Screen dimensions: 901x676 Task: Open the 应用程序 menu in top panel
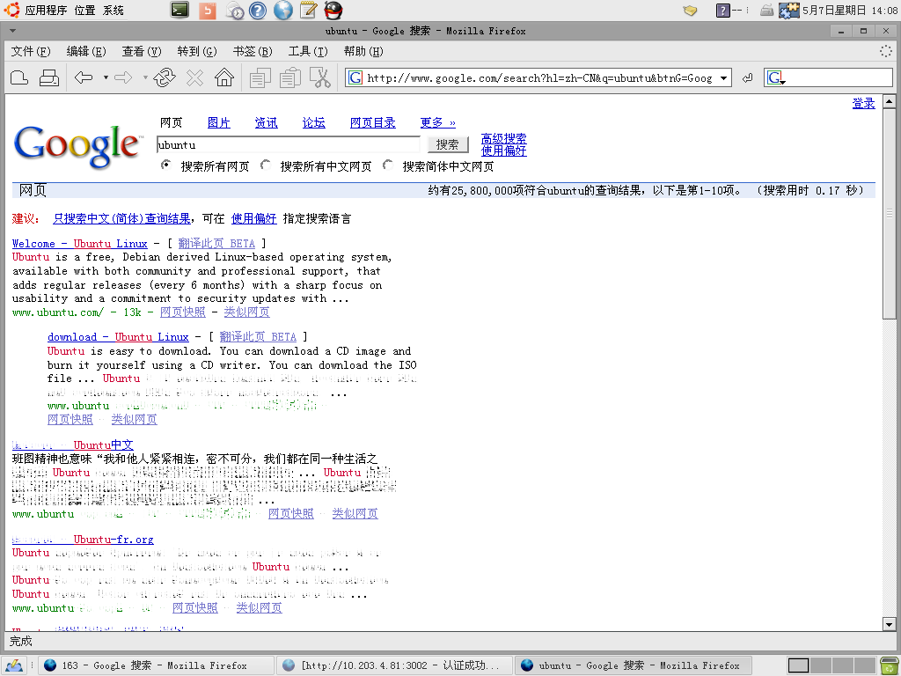click(x=46, y=11)
